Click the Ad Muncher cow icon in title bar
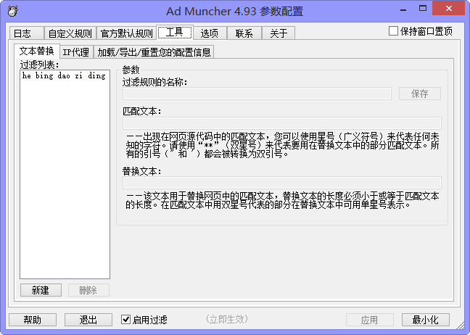This screenshot has height=335, width=470. (13, 11)
